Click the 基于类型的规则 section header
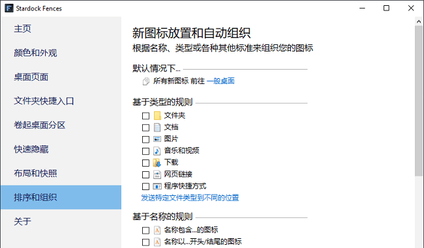424x248 pixels. click(162, 102)
